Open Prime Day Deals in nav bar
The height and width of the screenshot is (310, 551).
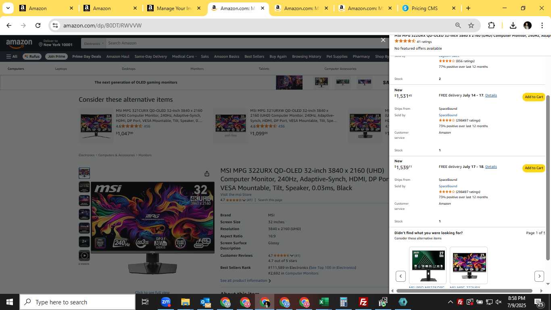[86, 57]
